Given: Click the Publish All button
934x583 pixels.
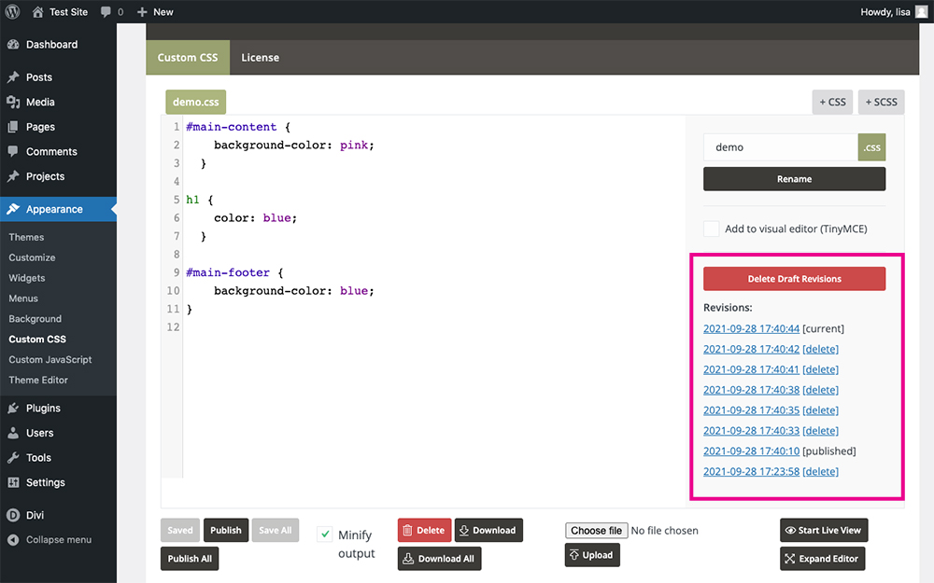Looking at the screenshot, I should coord(190,559).
